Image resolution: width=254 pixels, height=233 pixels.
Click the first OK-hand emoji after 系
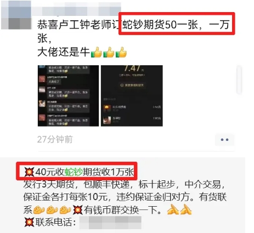39,210
